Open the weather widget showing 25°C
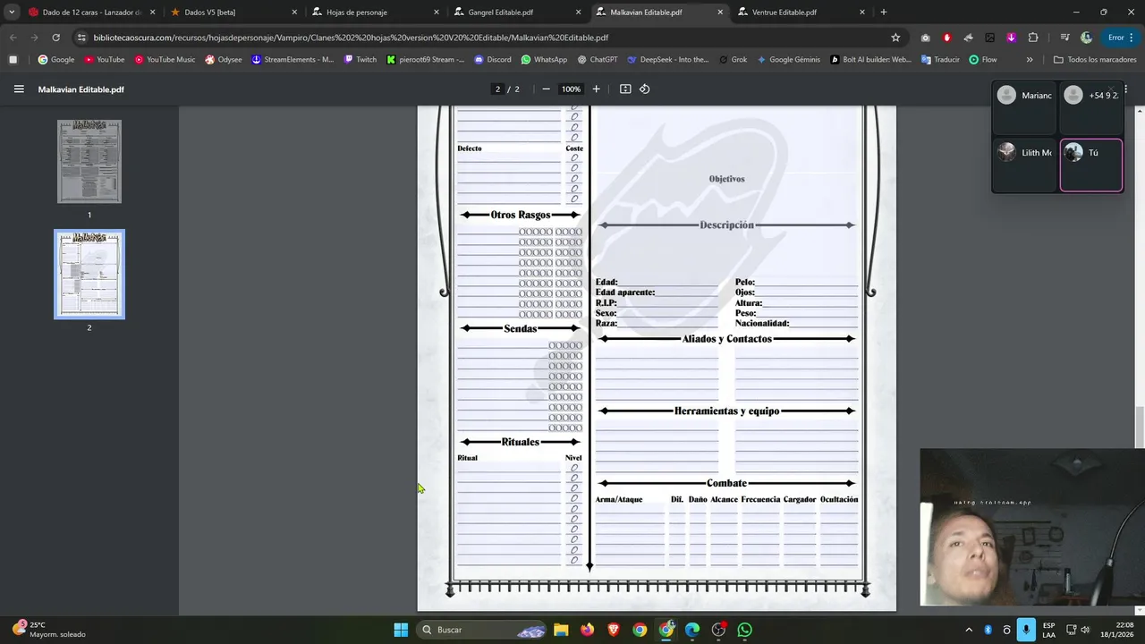 (49, 630)
